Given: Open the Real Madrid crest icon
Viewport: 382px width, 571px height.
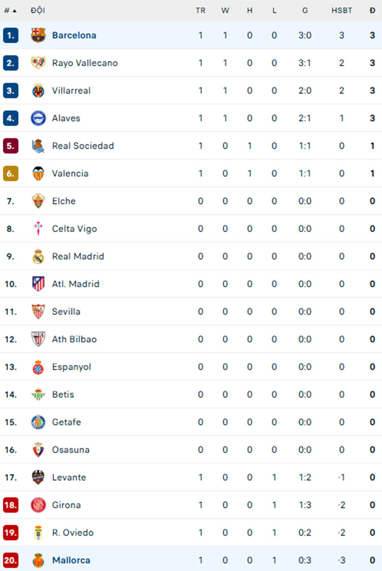Looking at the screenshot, I should (x=38, y=256).
